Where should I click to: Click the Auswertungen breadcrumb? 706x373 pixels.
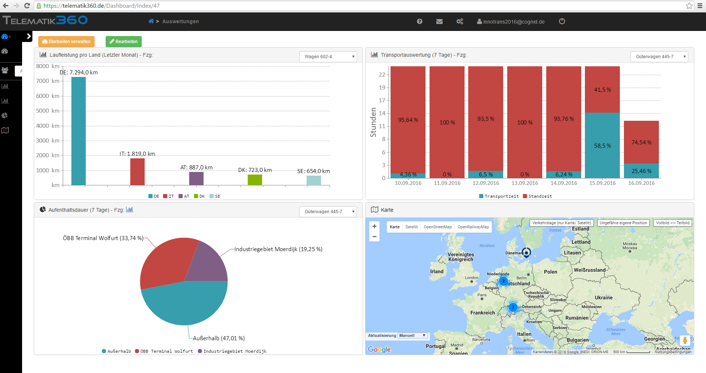coord(180,21)
